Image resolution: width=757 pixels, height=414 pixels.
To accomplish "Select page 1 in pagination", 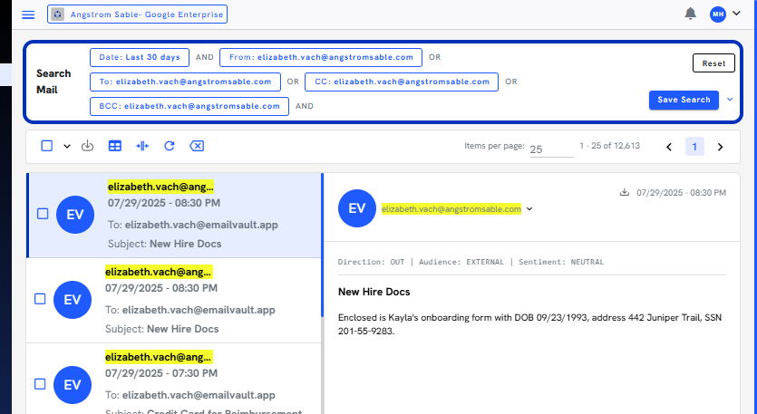I will (x=694, y=147).
